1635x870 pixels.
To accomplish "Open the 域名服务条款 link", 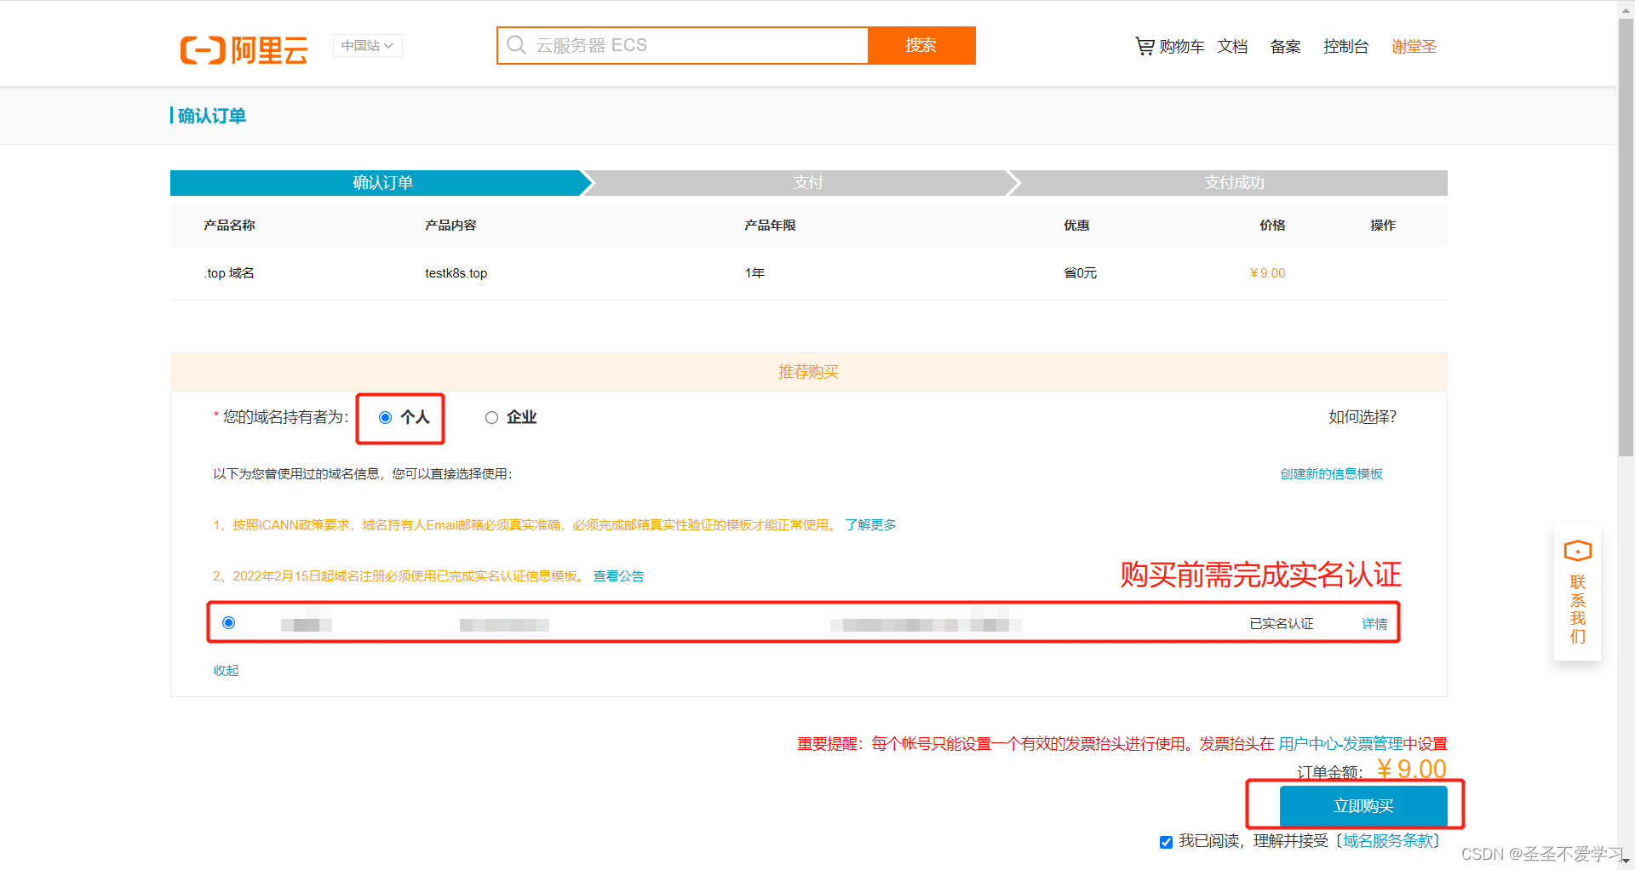I will pos(1388,841).
